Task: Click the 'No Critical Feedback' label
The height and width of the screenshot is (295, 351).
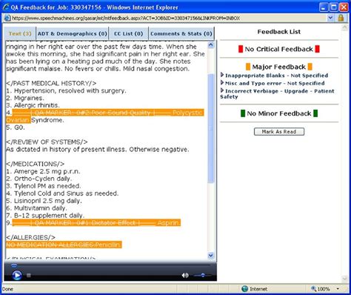Action: (279, 49)
